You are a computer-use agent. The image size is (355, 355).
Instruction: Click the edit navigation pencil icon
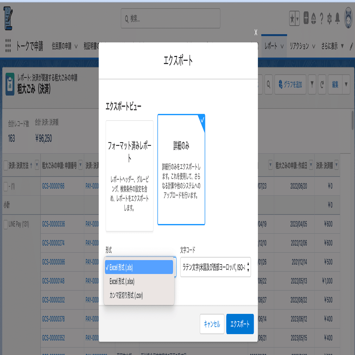tap(351, 47)
